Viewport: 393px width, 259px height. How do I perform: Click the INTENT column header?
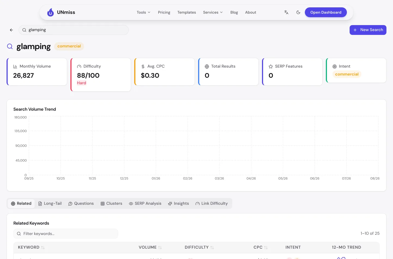pos(293,247)
